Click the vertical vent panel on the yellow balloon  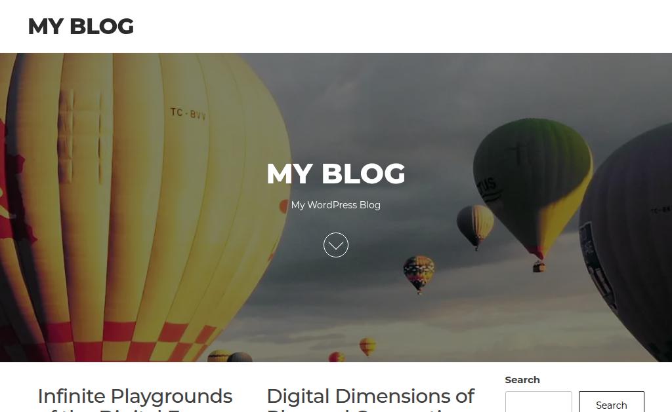[66, 137]
